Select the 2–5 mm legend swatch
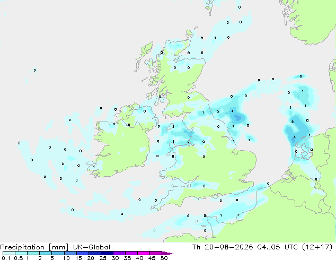This screenshot has width=336, height=260. (46, 253)
